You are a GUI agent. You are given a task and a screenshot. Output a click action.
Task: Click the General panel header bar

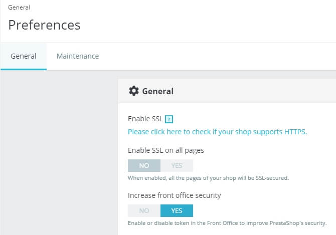(251, 91)
